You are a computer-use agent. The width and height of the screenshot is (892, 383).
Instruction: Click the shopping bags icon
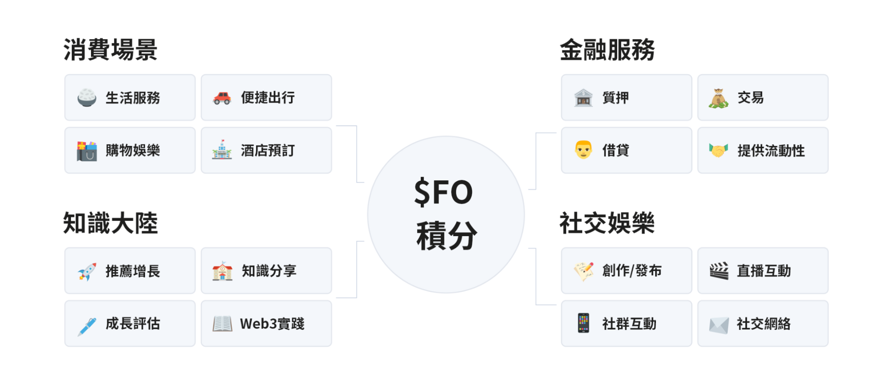(x=87, y=151)
